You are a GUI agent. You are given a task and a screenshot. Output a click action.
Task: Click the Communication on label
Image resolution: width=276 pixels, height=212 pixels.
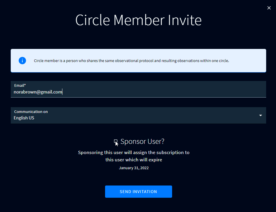pyautogui.click(x=31, y=112)
